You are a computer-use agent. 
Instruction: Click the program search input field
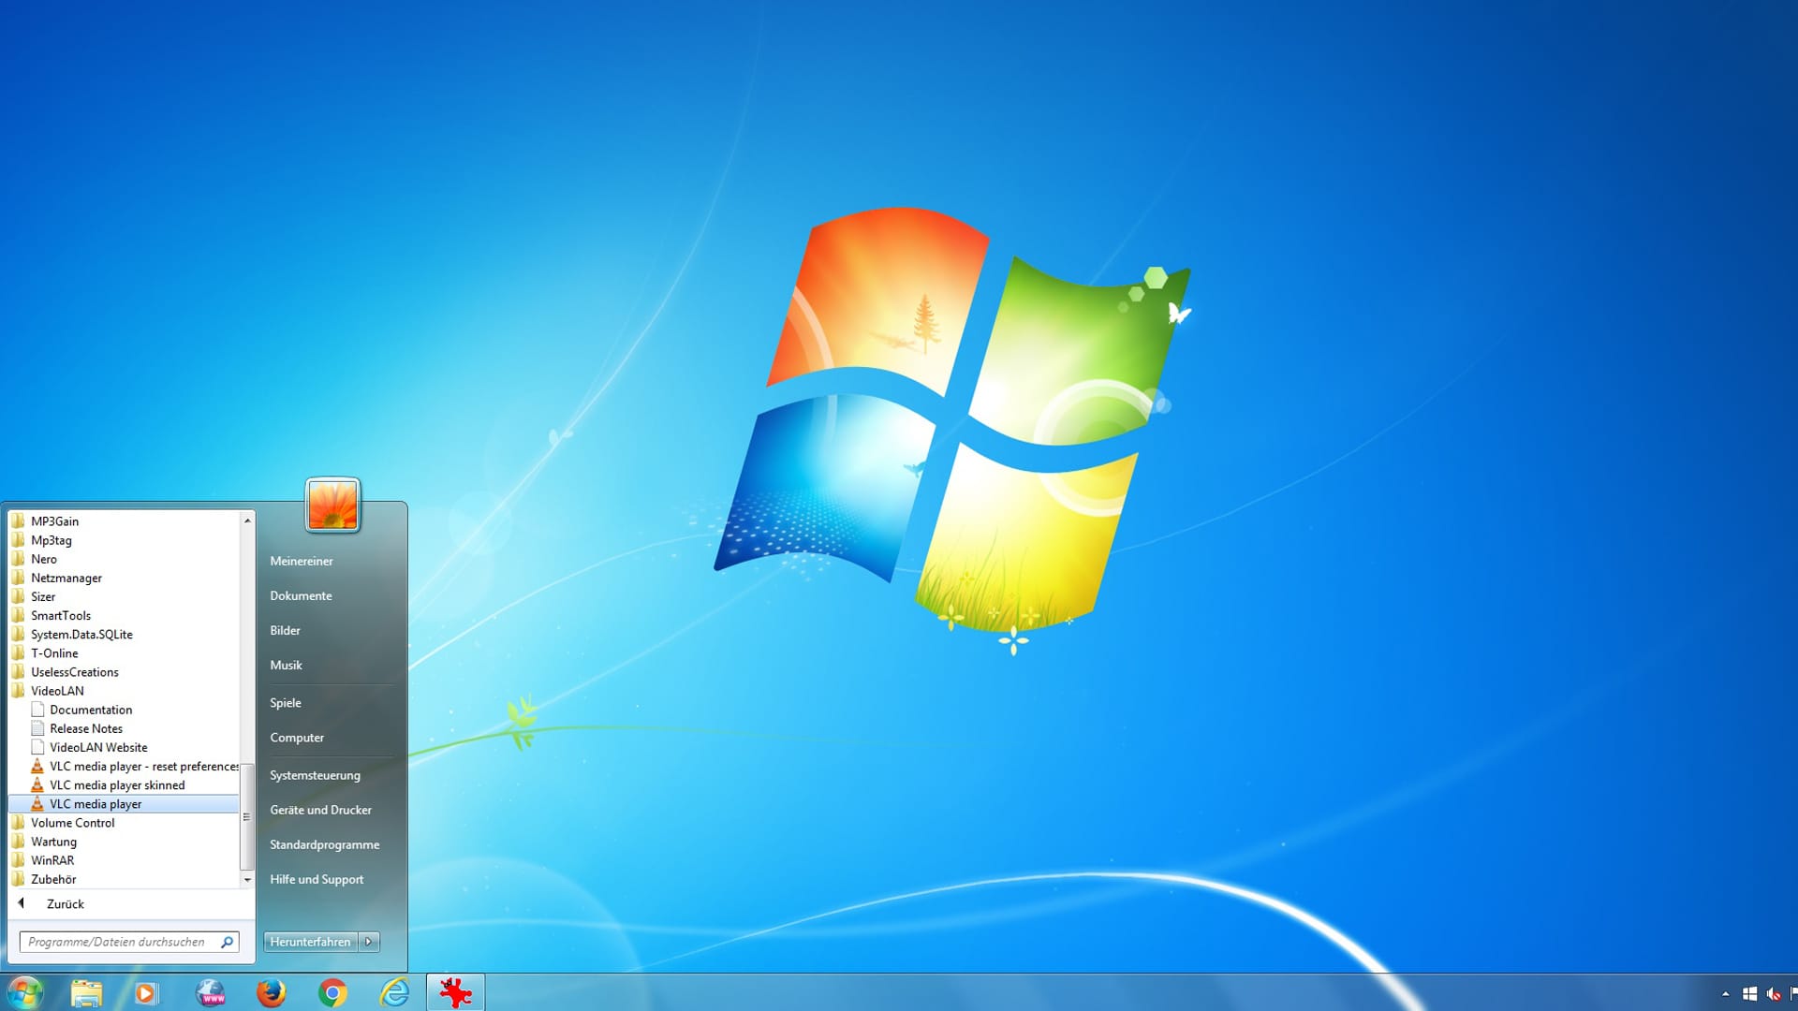(x=129, y=942)
